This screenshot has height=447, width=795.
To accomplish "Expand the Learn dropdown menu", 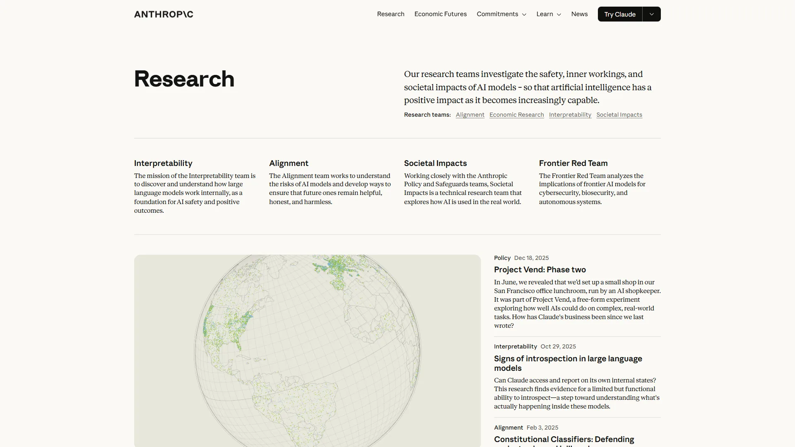I will point(549,14).
